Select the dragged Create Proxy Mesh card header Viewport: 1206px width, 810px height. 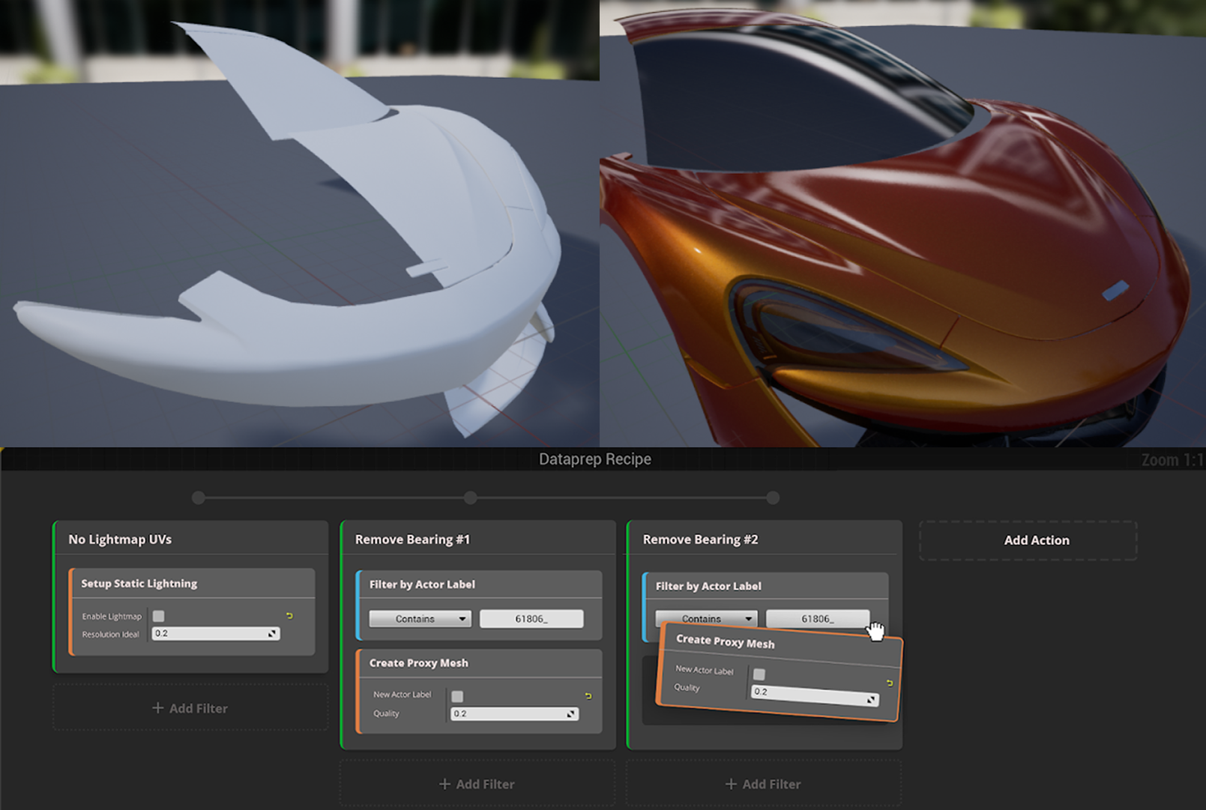tap(726, 641)
